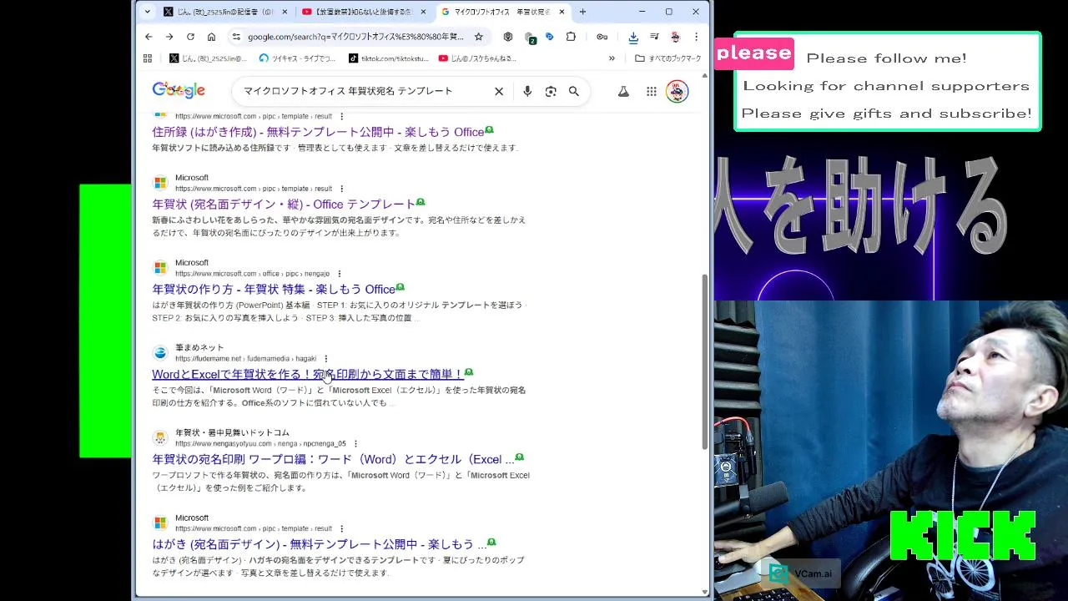Open the Google account avatar
This screenshot has width=1068, height=601.
tap(678, 92)
